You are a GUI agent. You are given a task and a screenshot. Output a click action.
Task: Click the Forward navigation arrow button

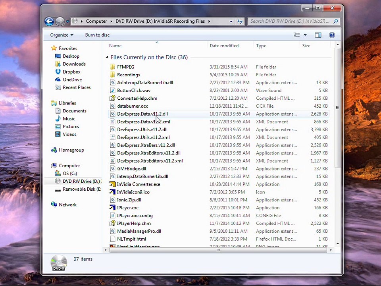click(x=60, y=21)
